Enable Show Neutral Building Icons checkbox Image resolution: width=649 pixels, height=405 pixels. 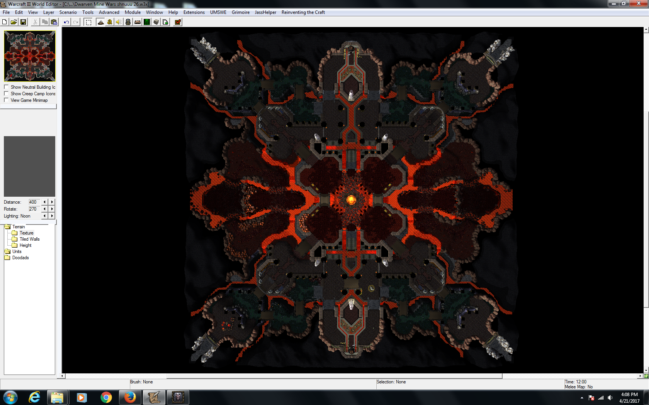tap(6, 87)
